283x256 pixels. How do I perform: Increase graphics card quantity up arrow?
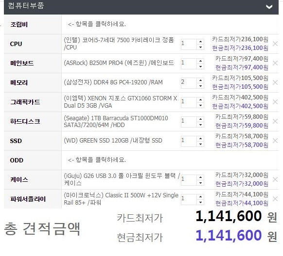click(x=200, y=100)
